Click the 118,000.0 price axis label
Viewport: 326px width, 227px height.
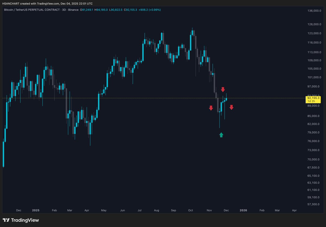[314, 43]
